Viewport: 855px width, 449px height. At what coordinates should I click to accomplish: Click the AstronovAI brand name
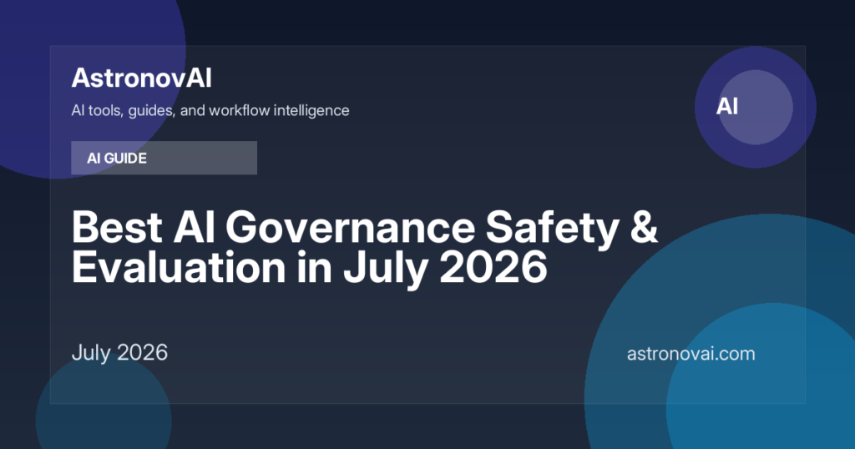click(x=141, y=78)
